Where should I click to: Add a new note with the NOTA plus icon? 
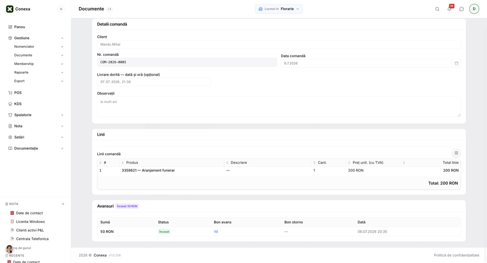[63, 204]
